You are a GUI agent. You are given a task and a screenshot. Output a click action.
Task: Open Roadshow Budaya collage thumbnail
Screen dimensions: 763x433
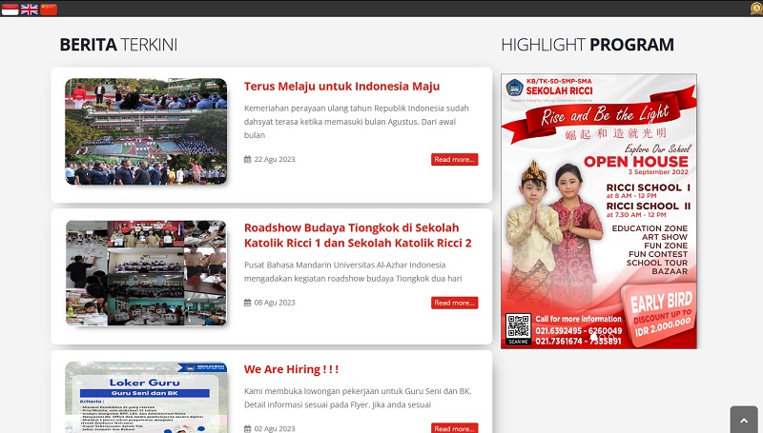pyautogui.click(x=146, y=273)
